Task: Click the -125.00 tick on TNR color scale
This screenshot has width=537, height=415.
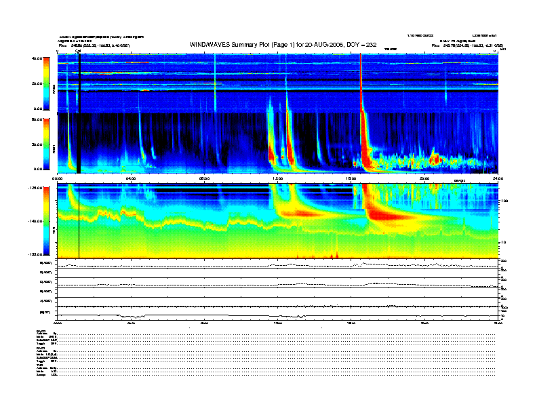Action: [x=35, y=188]
